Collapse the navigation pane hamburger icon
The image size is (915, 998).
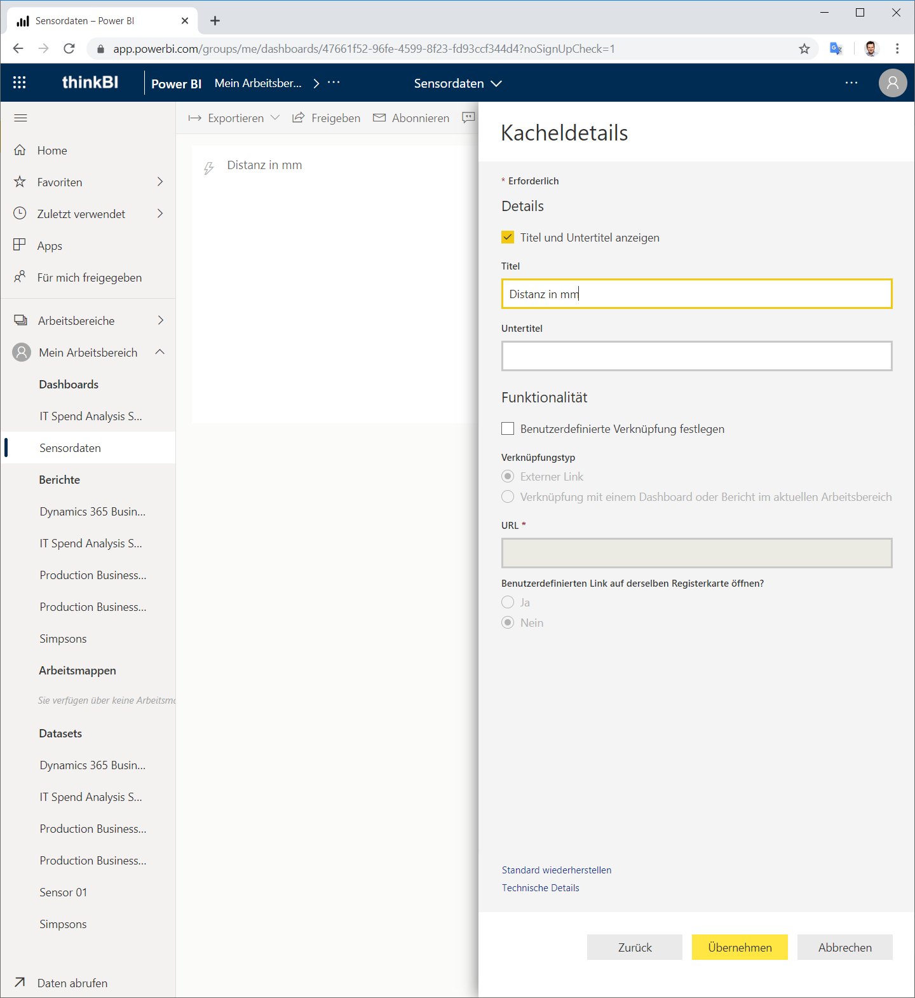point(20,118)
